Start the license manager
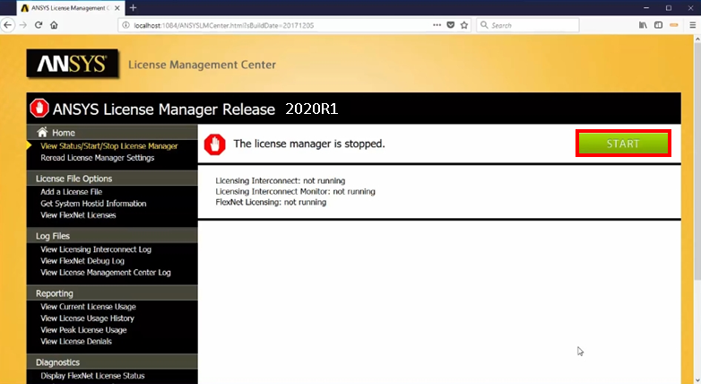This screenshot has height=384, width=701. (x=623, y=144)
